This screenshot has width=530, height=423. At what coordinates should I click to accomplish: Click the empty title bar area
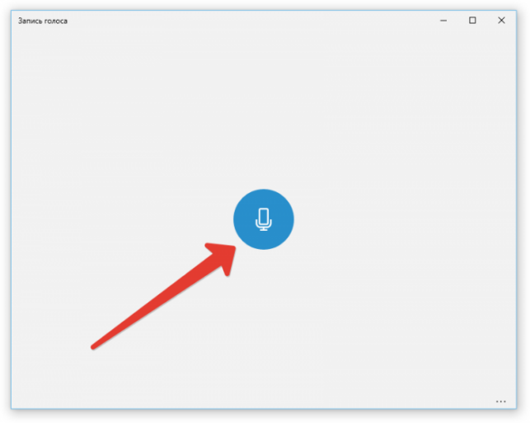click(x=250, y=21)
